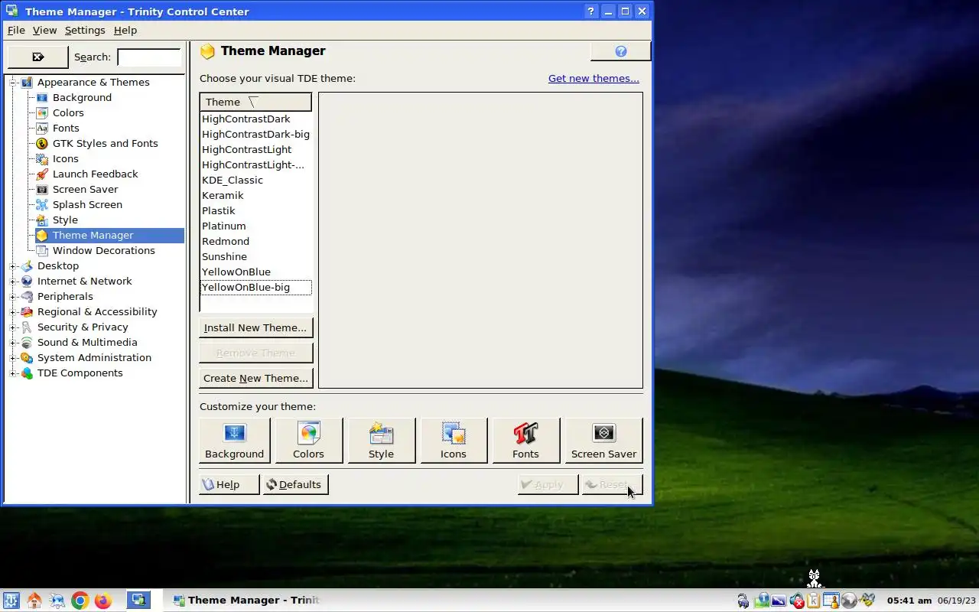Open the Fonts customize button
The image size is (979, 612).
click(525, 441)
